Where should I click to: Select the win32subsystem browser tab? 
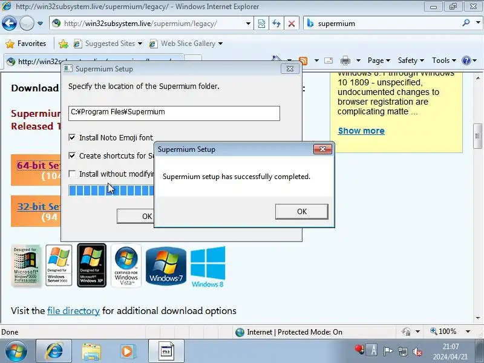pos(94,62)
